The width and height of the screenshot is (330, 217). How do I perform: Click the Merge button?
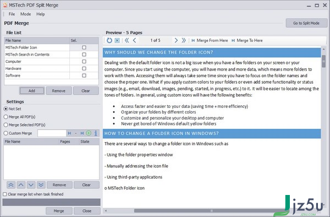[59, 211]
